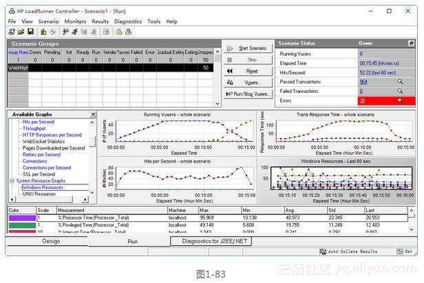Detach the Scenario Status pane icon
Screen dimensions: 424x283
pos(411,43)
